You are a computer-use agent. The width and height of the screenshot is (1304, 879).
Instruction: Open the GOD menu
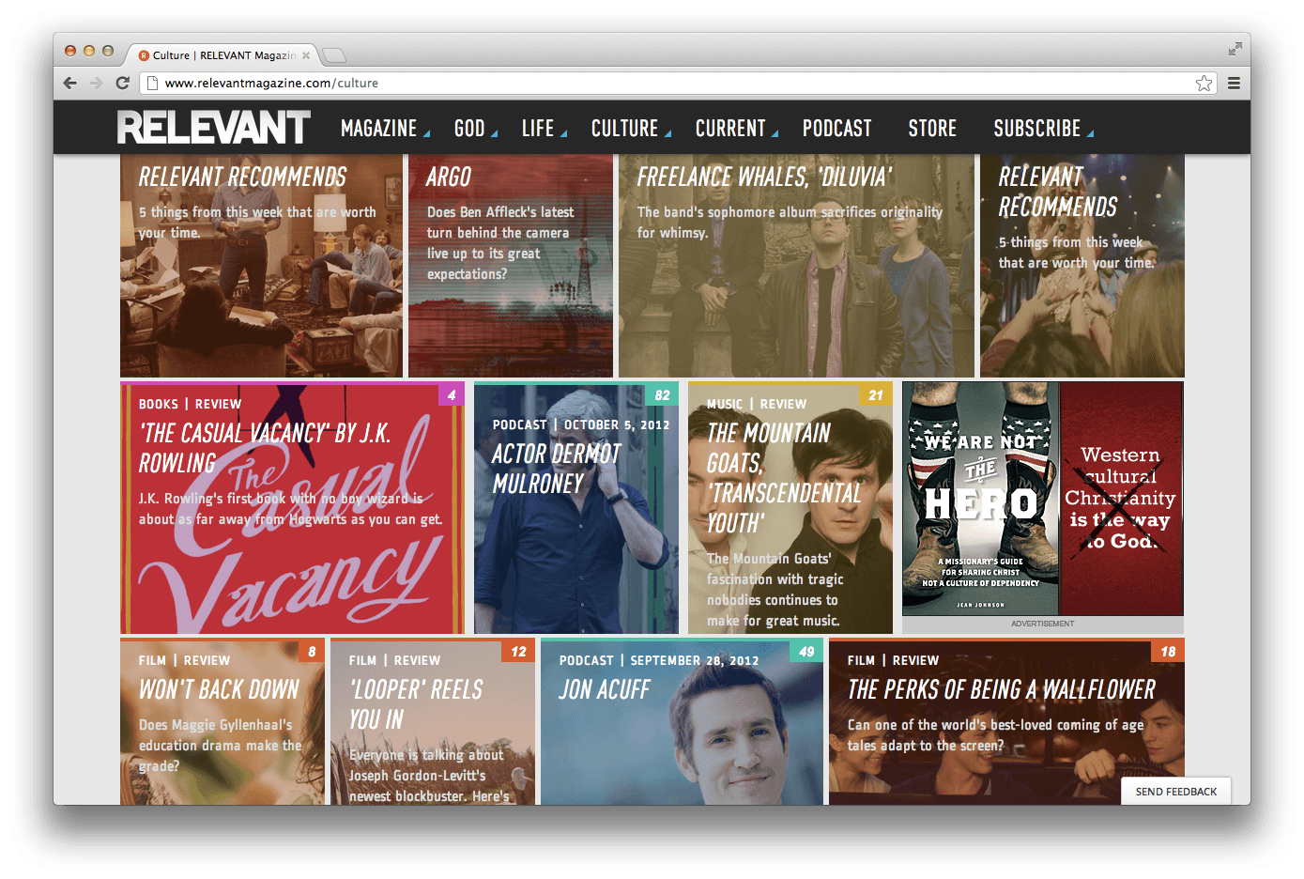click(x=469, y=129)
